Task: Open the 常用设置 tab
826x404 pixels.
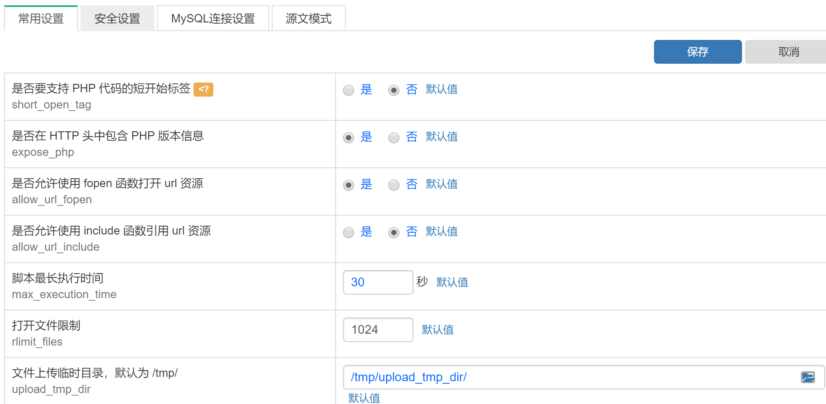Action: [41, 18]
